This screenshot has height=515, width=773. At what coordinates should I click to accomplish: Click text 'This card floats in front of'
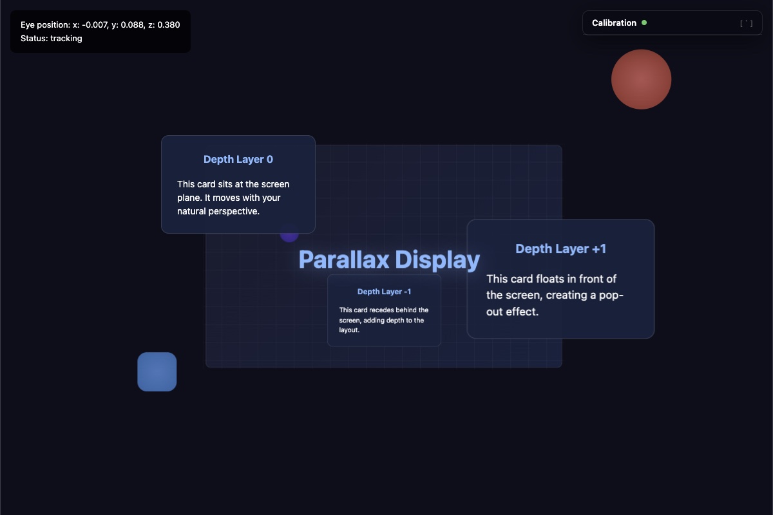tap(551, 279)
